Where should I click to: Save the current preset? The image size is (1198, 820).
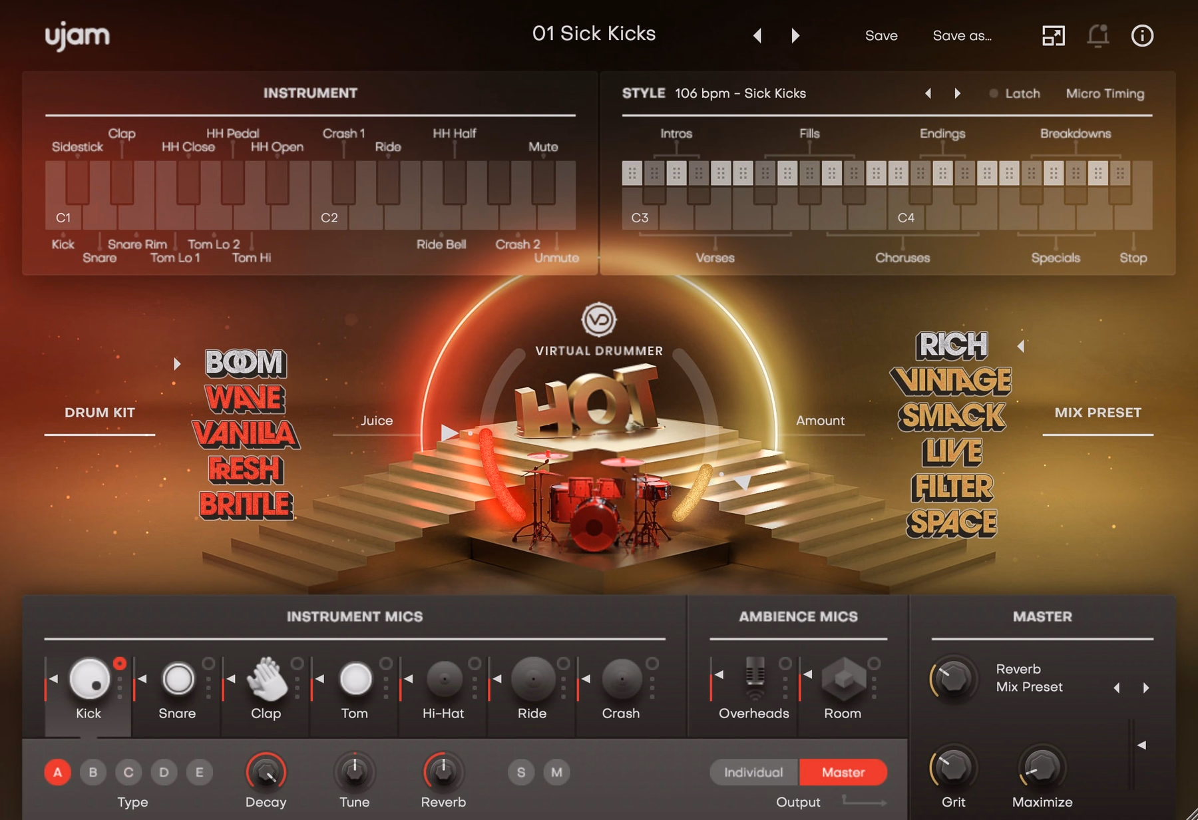point(881,36)
